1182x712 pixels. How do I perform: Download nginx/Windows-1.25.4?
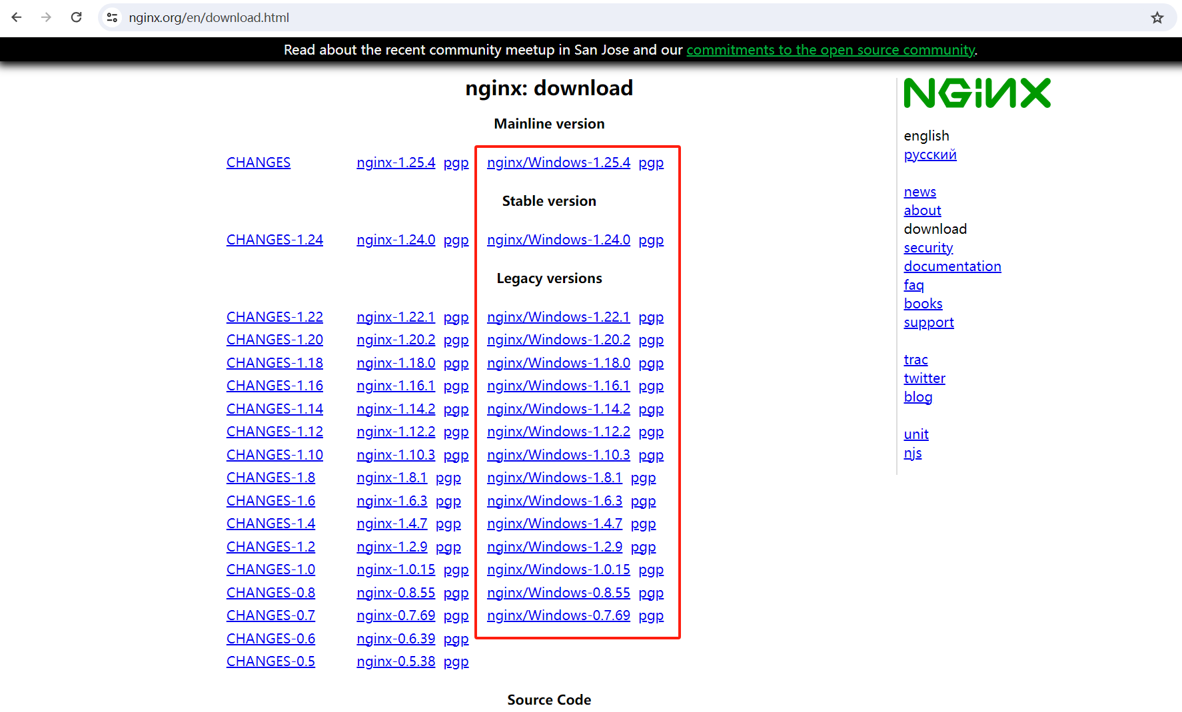(x=558, y=163)
